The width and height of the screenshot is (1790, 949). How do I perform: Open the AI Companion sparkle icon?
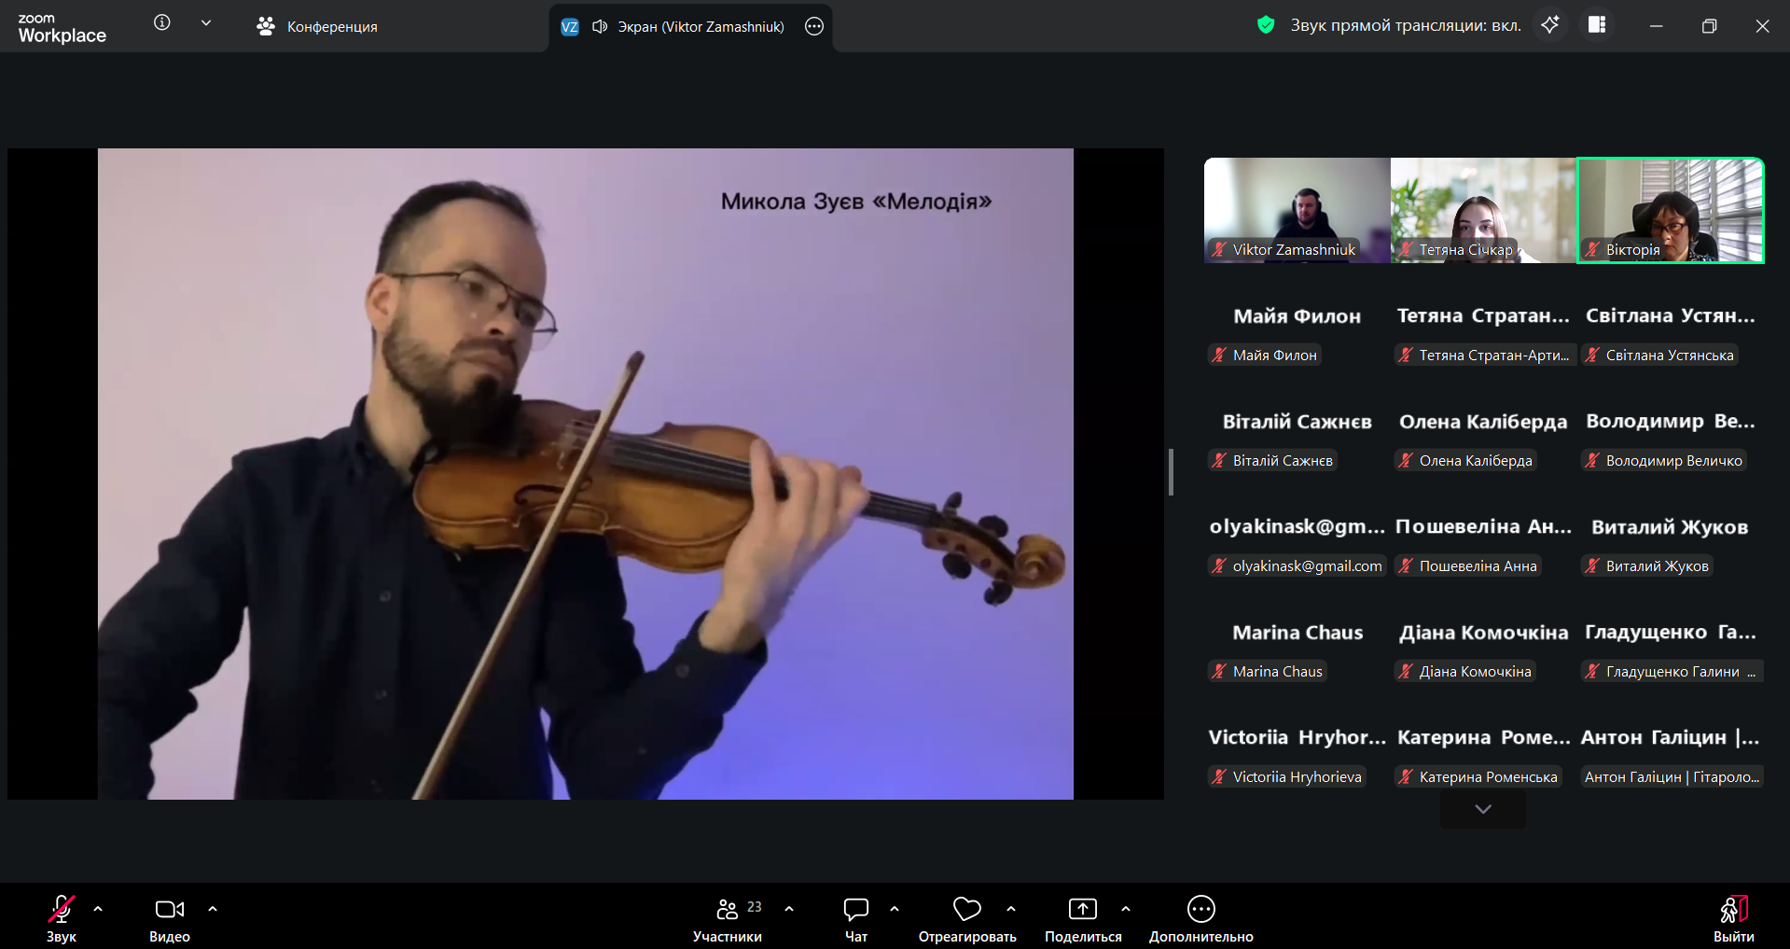(x=1550, y=25)
